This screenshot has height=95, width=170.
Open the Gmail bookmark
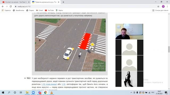point(40,10)
